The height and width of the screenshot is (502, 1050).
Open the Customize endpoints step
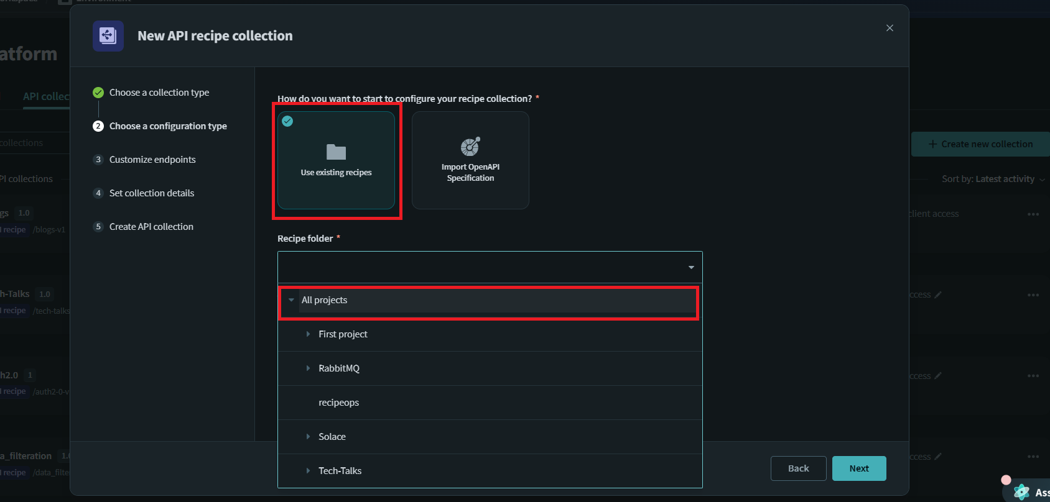[152, 160]
